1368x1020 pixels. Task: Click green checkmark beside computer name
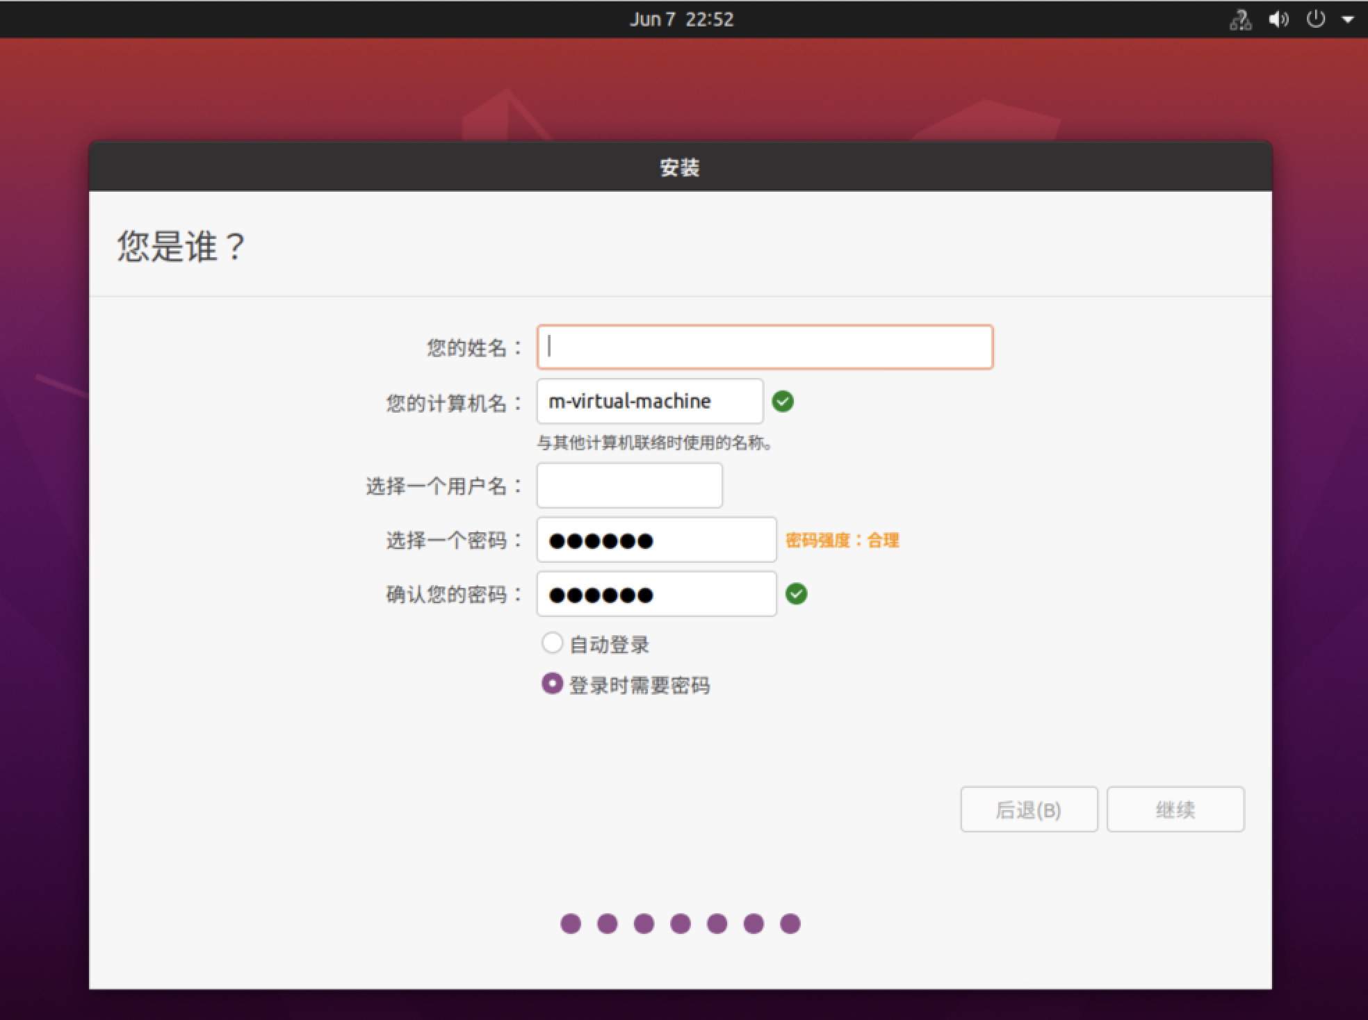(783, 401)
